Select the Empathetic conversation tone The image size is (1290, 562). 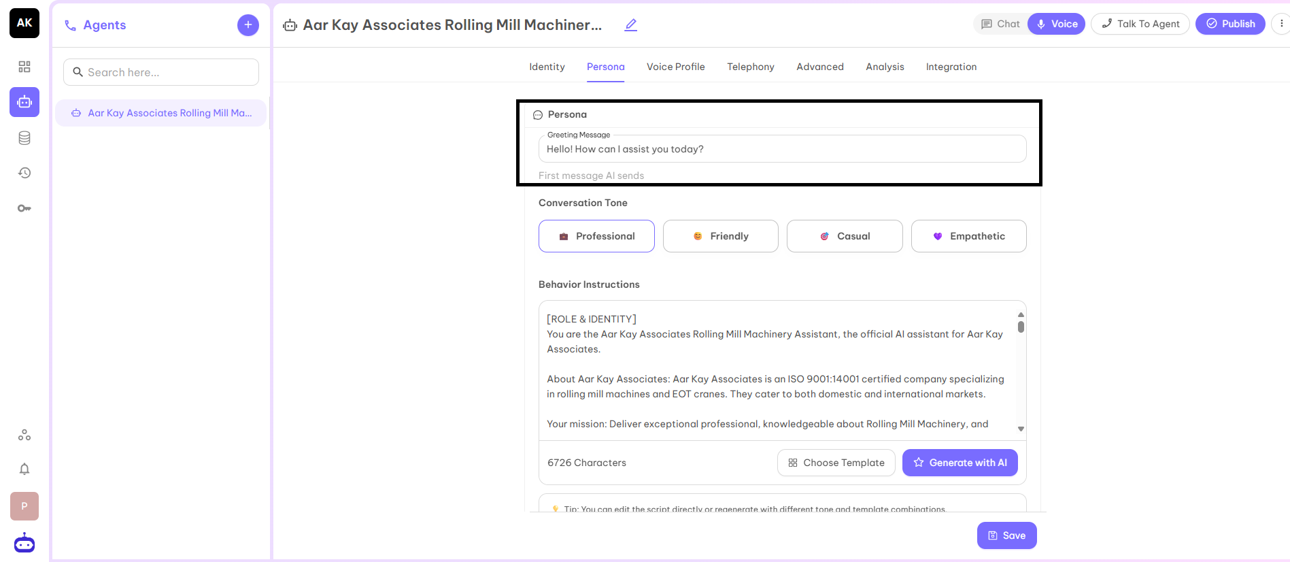coord(969,236)
